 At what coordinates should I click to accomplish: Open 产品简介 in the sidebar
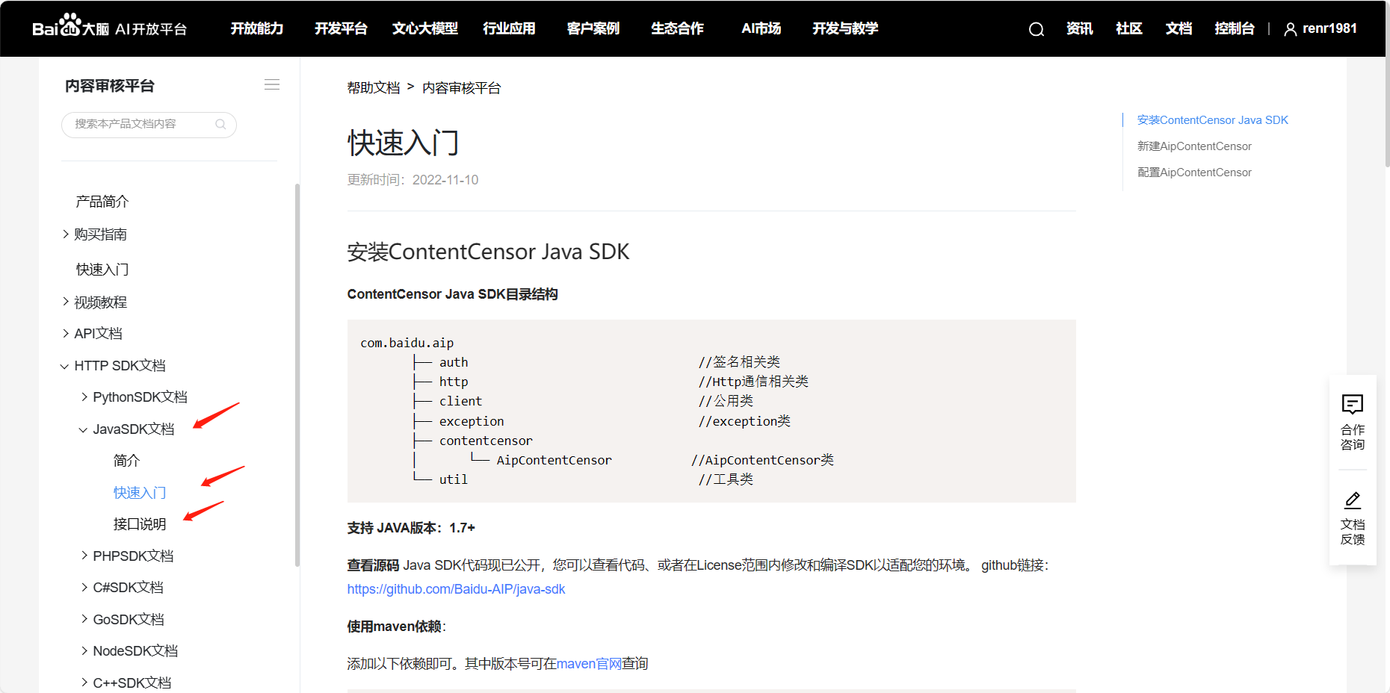pos(102,201)
